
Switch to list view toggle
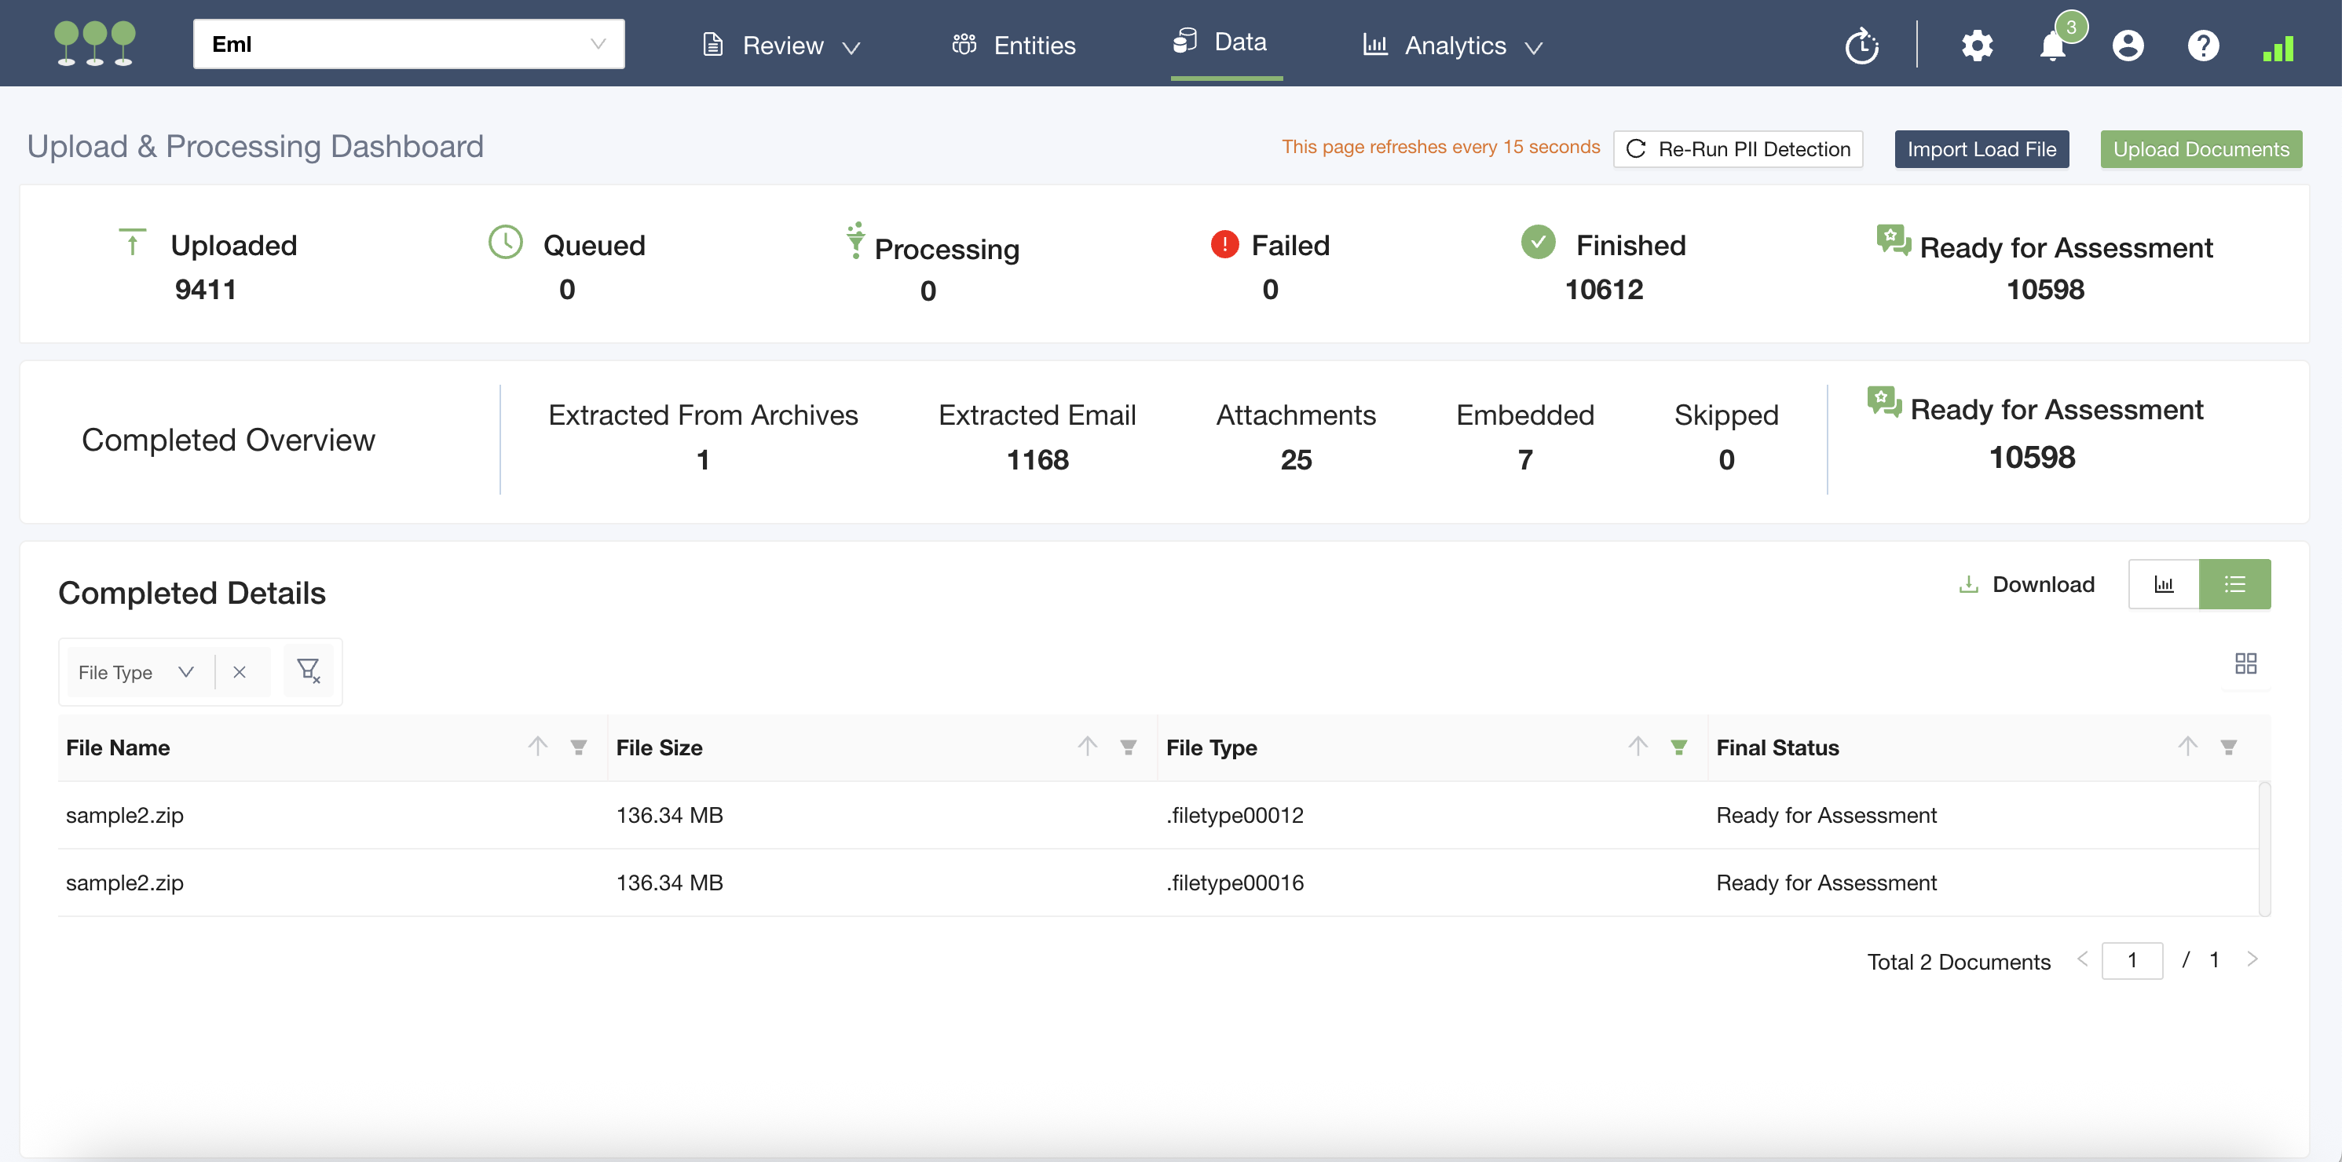[x=2234, y=583]
